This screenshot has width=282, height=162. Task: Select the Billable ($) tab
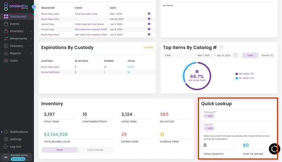(x=267, y=55)
